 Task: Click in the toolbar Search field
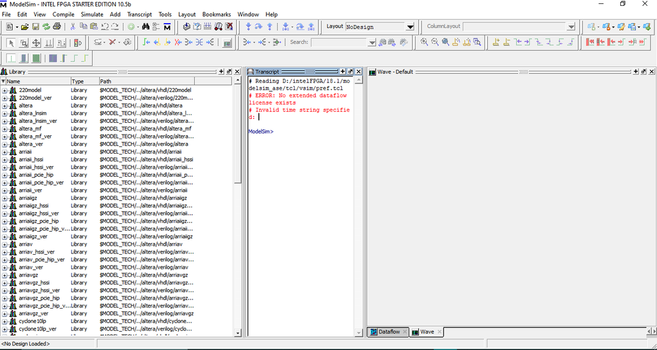[339, 43]
